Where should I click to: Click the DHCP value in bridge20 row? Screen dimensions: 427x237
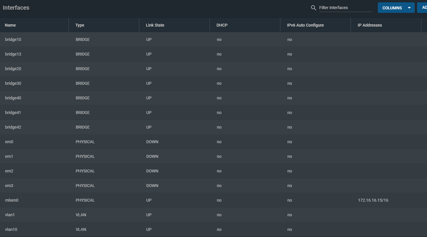219,69
